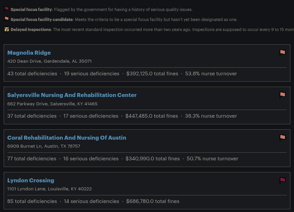
Task: Click '43 total deficiencies' text
Action: coord(32,74)
